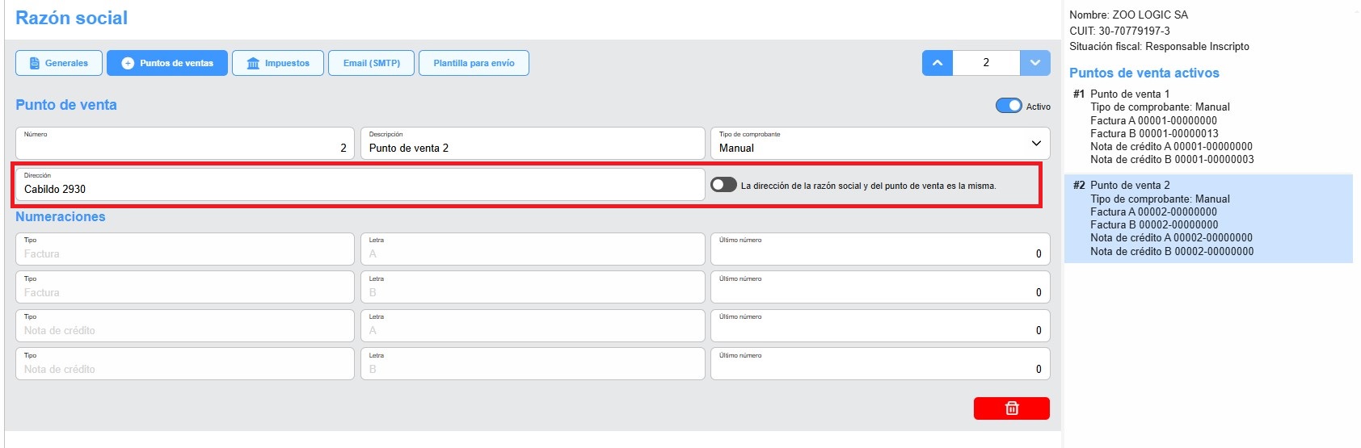Edit the Descripción field Punto de venta 2
The height and width of the screenshot is (448, 1361).
(533, 144)
